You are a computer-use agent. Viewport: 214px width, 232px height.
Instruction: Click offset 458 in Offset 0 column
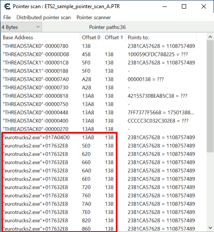click(x=86, y=54)
